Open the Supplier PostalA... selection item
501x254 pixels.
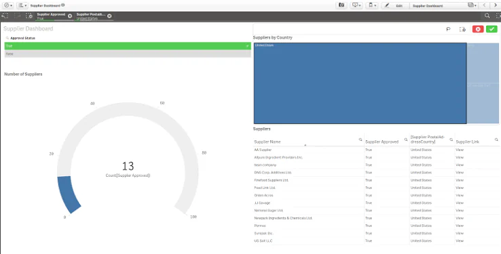tap(91, 16)
